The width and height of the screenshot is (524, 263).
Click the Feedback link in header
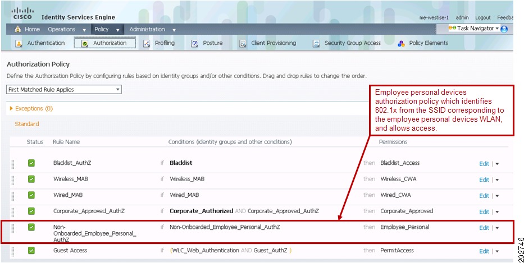pyautogui.click(x=505, y=18)
